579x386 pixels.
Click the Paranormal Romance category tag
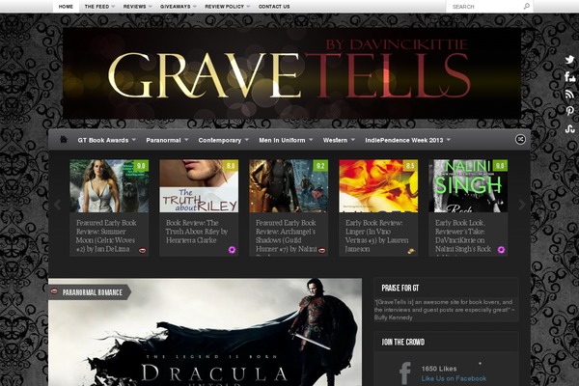(x=92, y=292)
